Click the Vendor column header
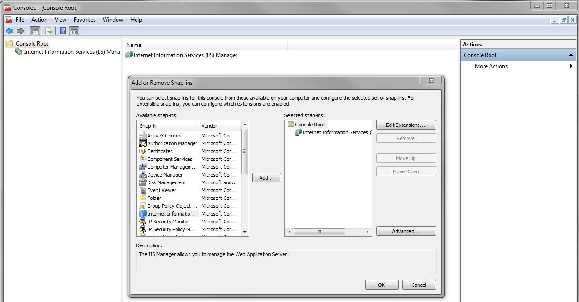The image size is (579, 302). click(220, 126)
